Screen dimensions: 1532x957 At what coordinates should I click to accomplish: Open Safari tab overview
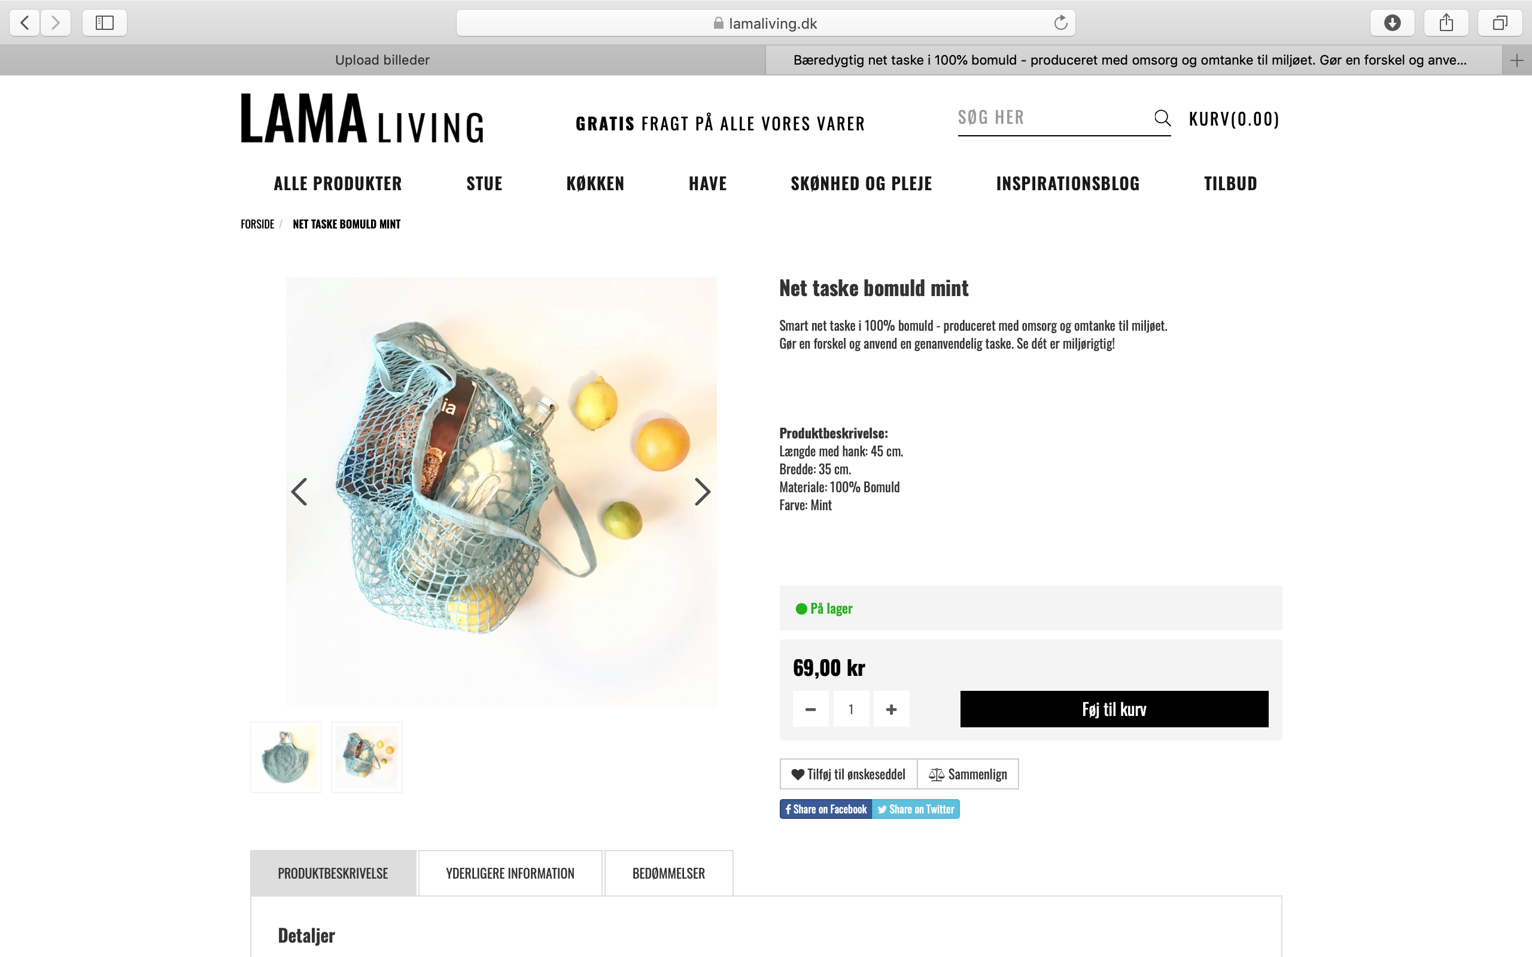(x=1500, y=23)
